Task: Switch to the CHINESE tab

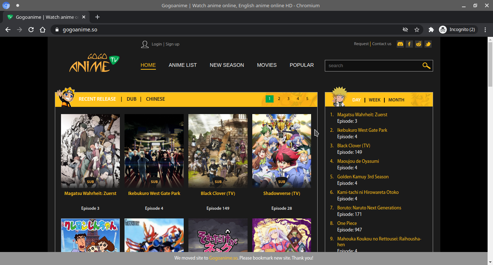Action: tap(156, 99)
